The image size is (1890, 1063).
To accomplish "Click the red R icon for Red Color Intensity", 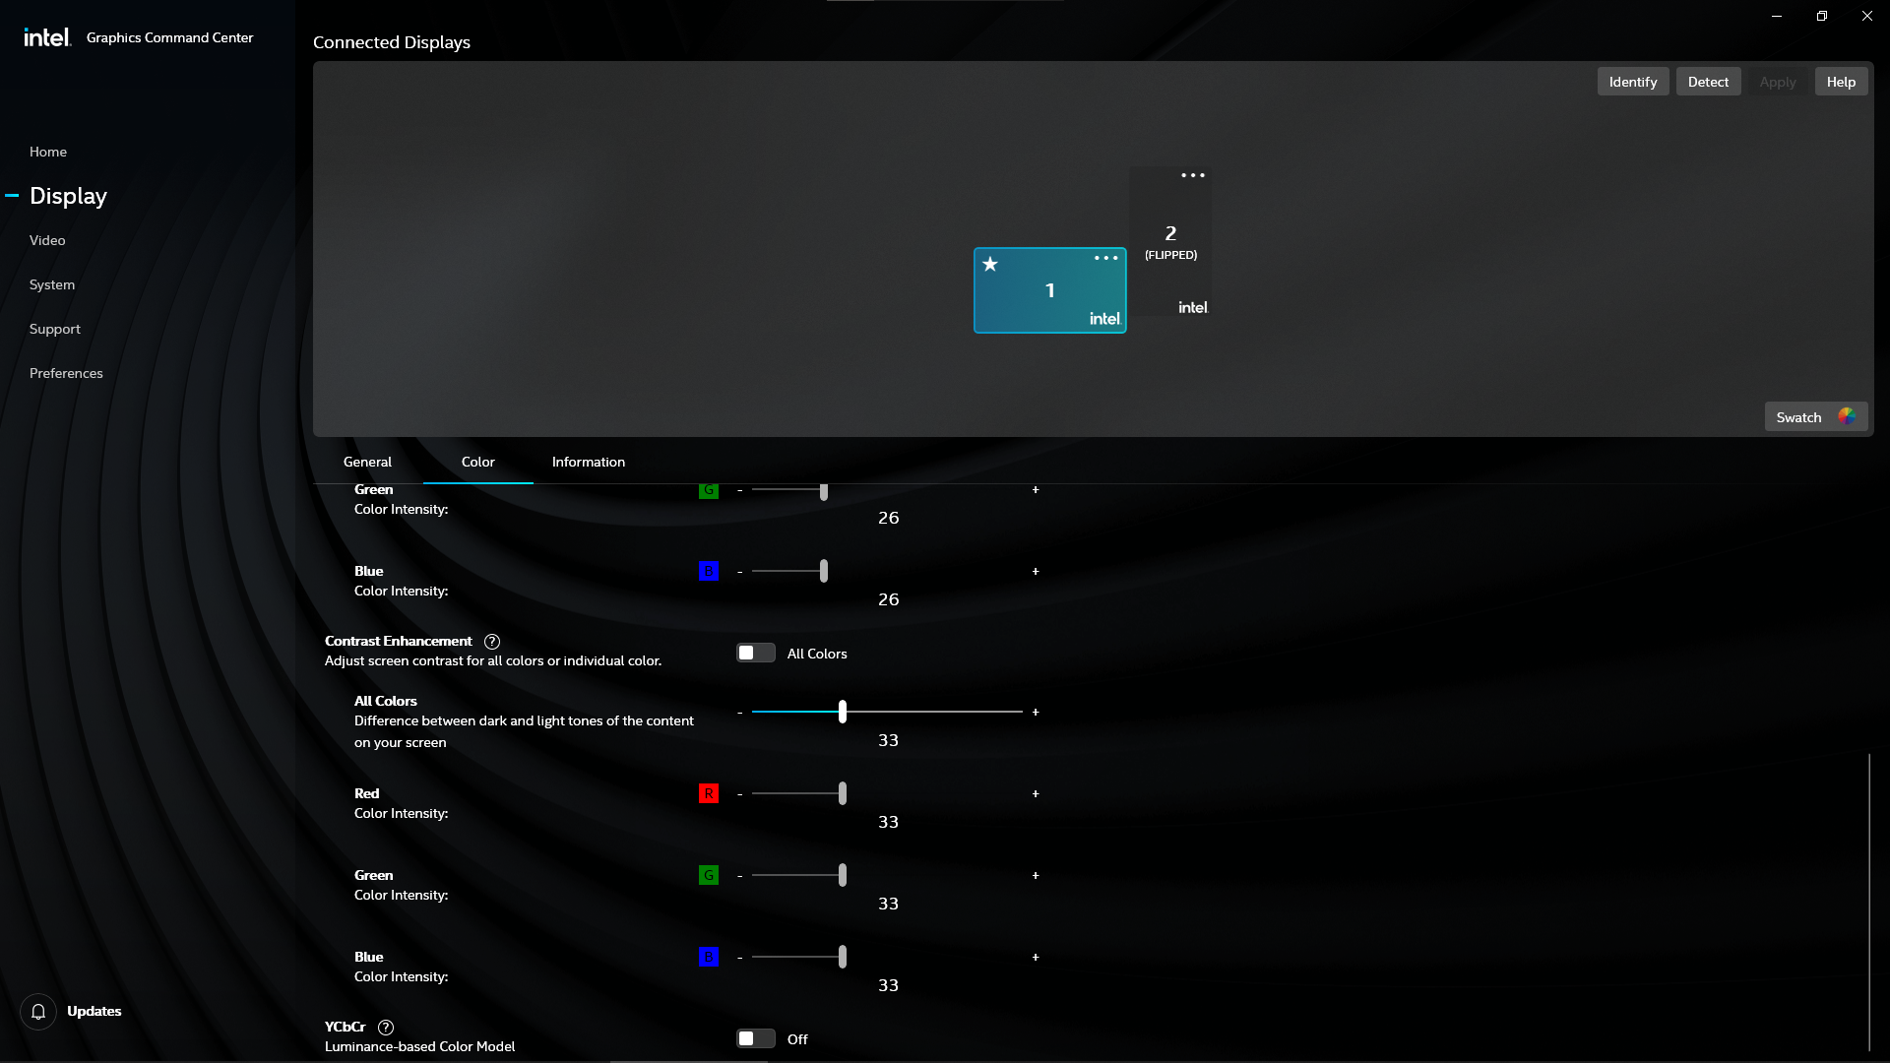I will (708, 793).
